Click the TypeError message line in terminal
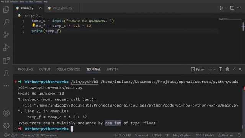Screen dimensions: 245x138 click(x=88, y=123)
